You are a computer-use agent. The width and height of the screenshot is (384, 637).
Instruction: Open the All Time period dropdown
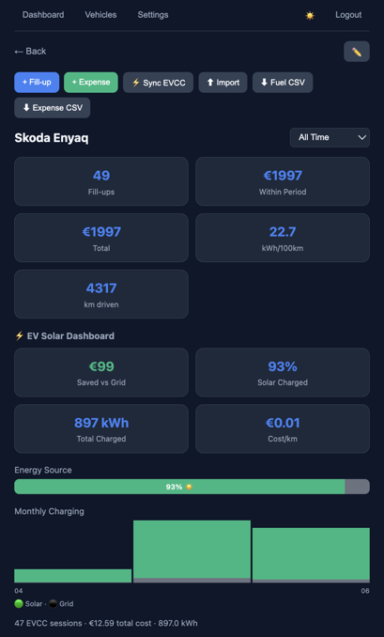330,137
